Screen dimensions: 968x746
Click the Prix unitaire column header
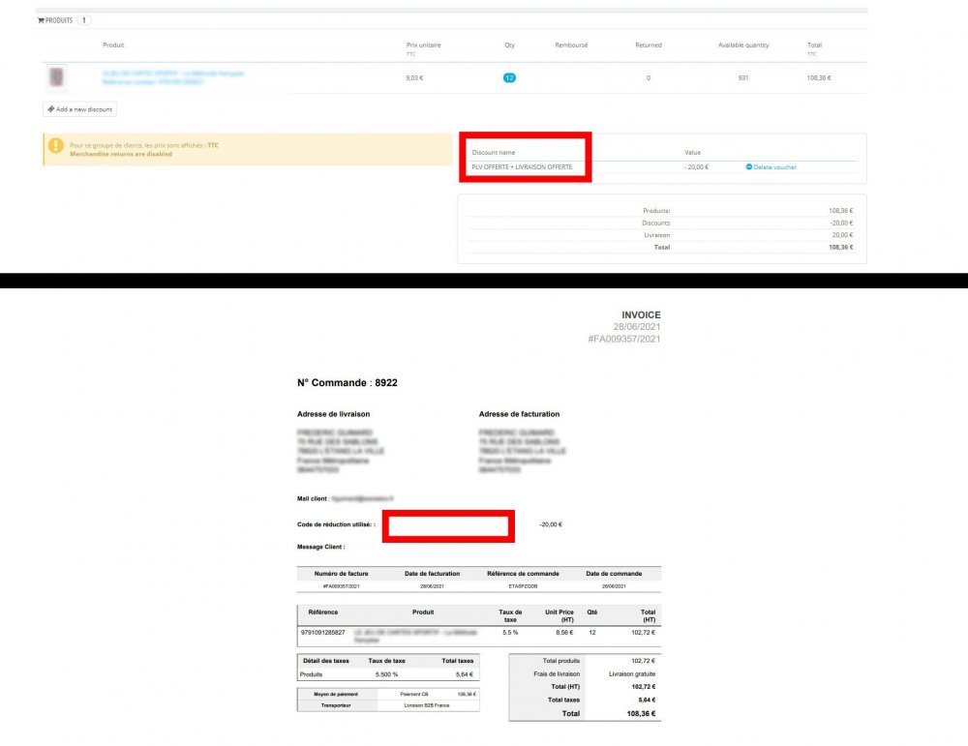pos(424,45)
